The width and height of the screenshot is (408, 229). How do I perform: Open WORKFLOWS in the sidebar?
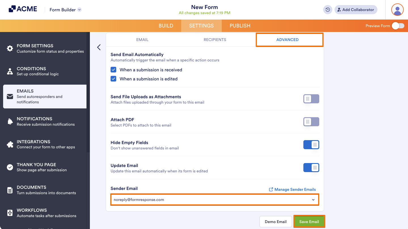pyautogui.click(x=45, y=213)
